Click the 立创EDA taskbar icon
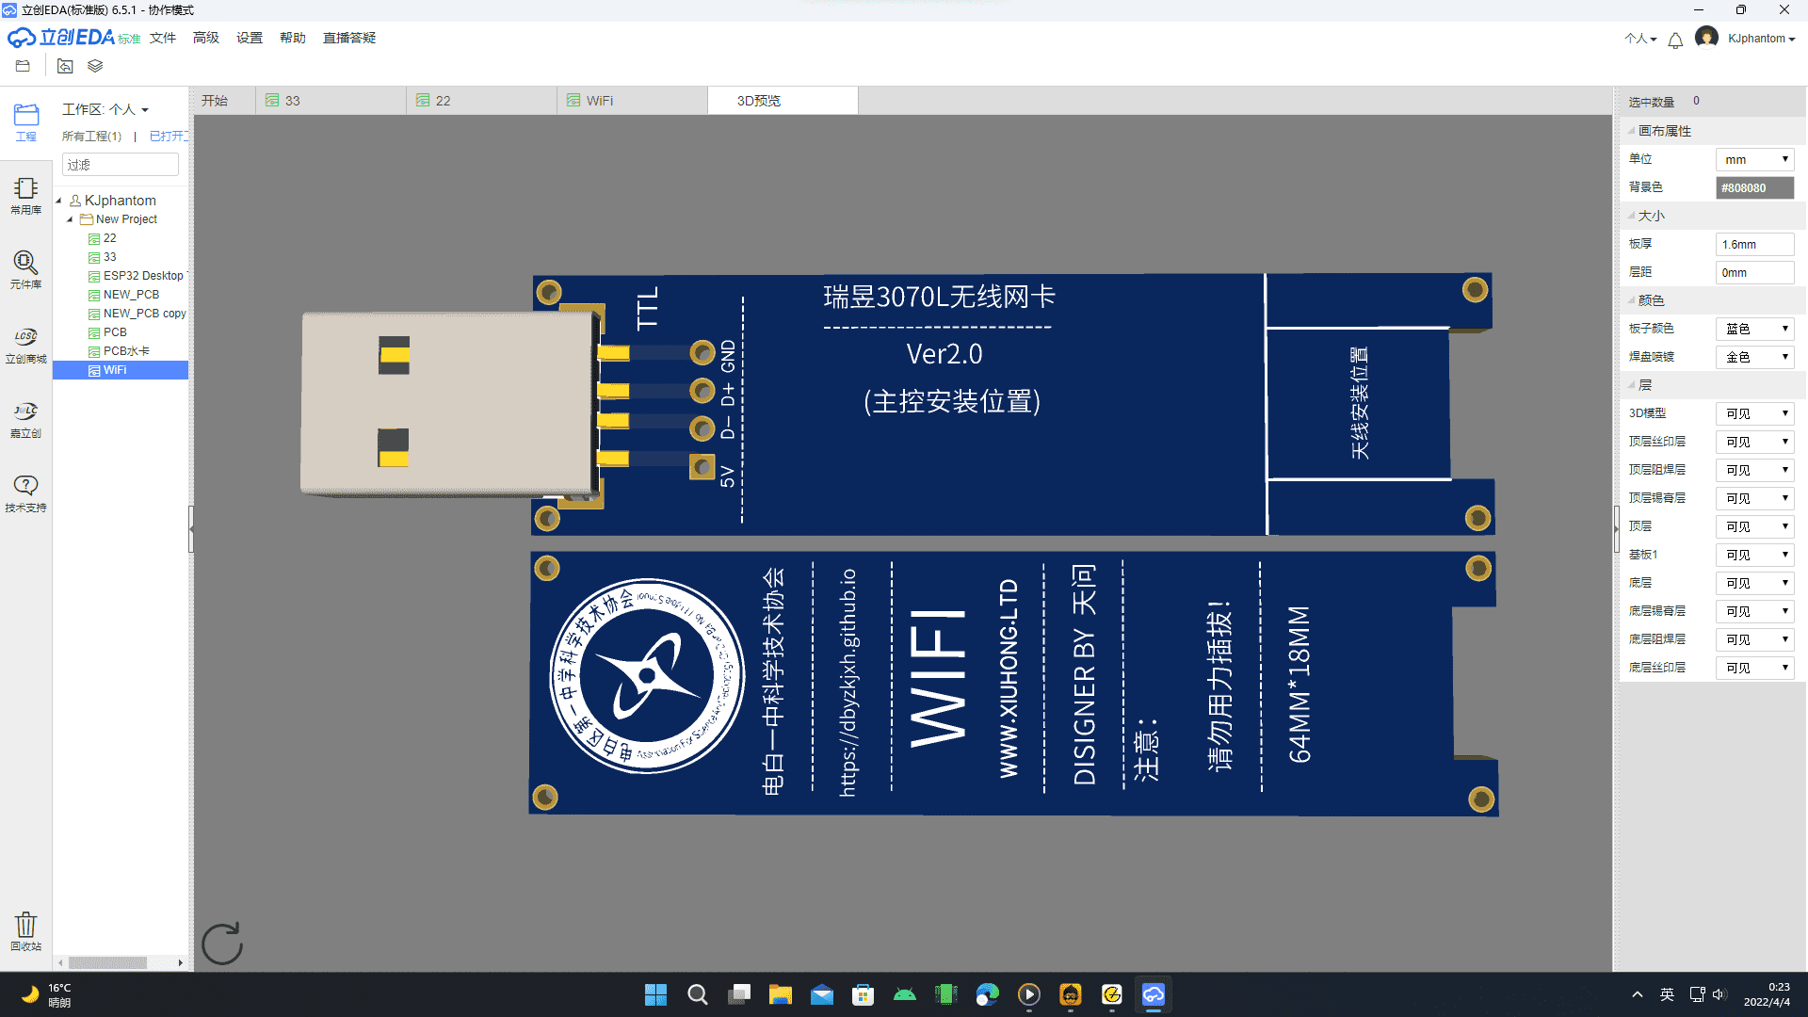Image resolution: width=1808 pixels, height=1017 pixels. click(1154, 994)
